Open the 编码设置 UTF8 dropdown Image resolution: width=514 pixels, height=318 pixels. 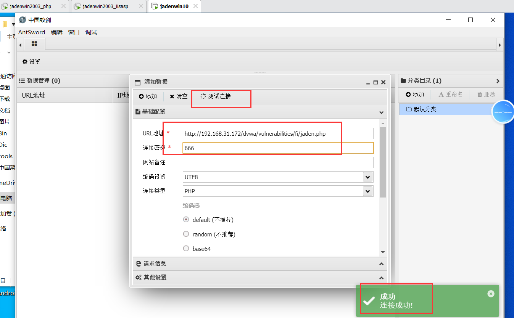pyautogui.click(x=367, y=177)
